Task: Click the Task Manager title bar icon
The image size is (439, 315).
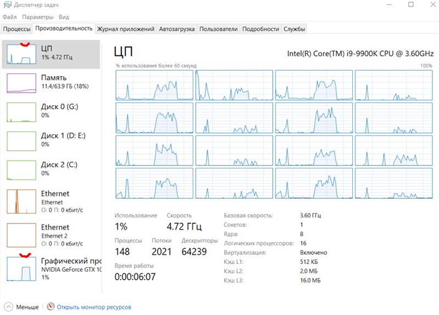Action: click(7, 5)
